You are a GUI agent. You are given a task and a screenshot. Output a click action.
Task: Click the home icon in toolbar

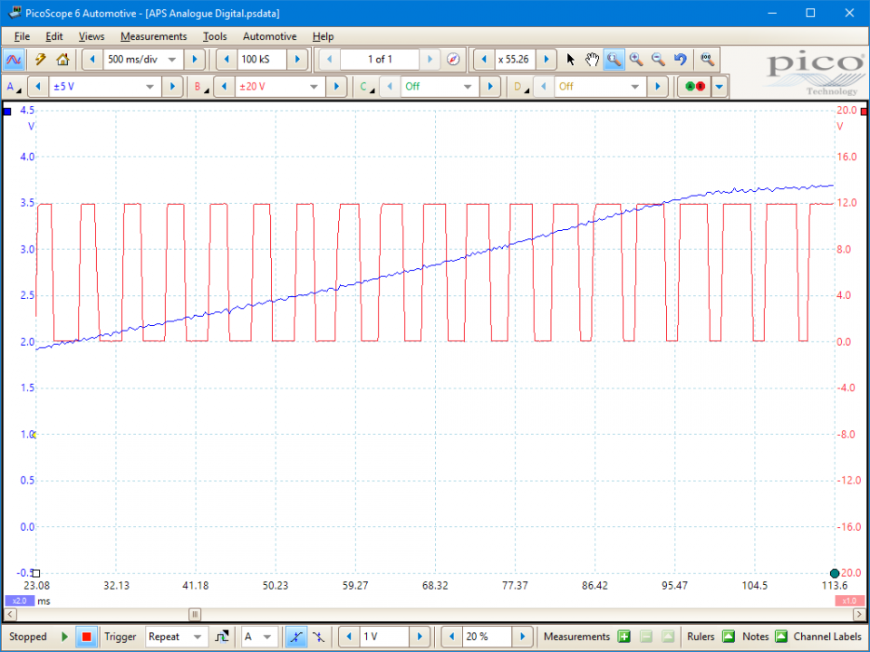(63, 60)
